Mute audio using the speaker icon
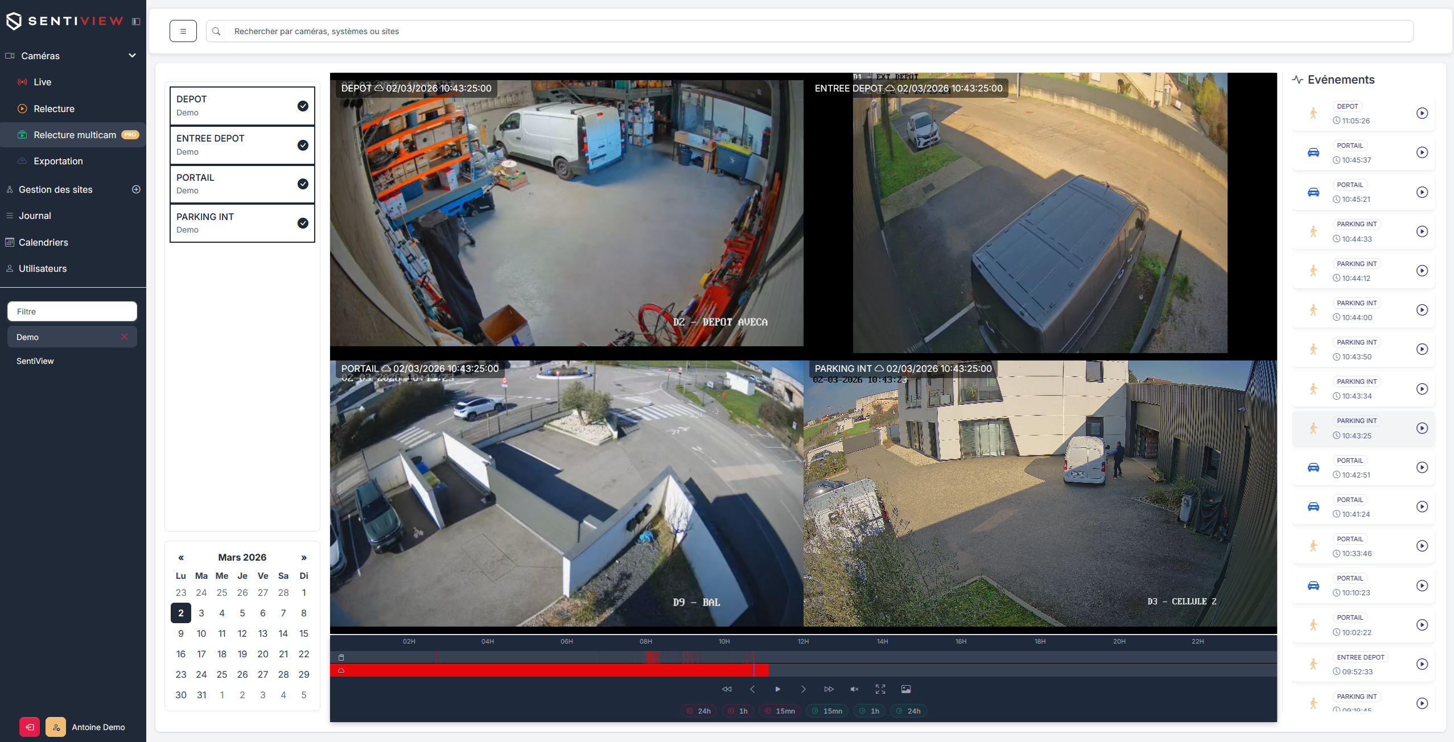This screenshot has height=742, width=1454. tap(854, 689)
